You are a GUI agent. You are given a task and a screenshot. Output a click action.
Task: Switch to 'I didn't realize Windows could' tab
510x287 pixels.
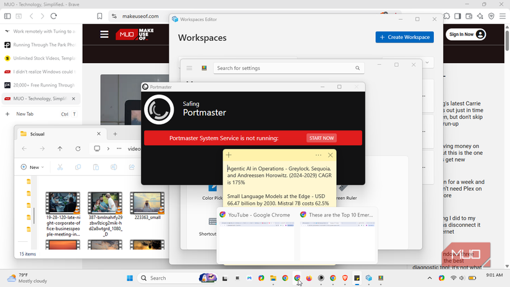[x=41, y=72]
